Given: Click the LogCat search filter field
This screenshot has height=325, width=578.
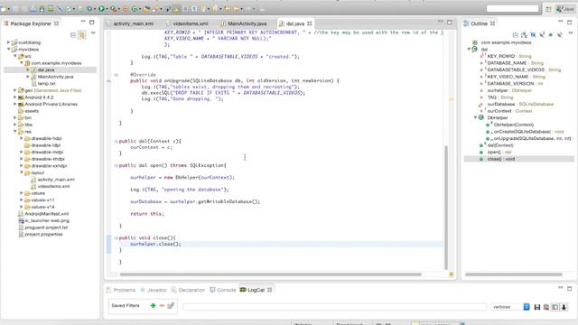Looking at the screenshot, I should [x=334, y=307].
